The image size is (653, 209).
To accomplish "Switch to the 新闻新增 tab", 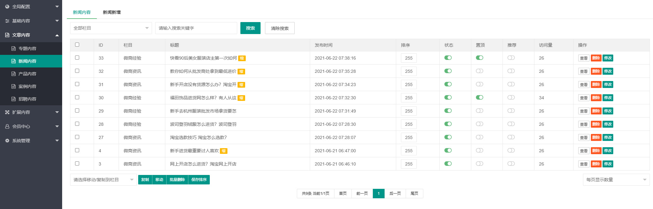I will (112, 12).
